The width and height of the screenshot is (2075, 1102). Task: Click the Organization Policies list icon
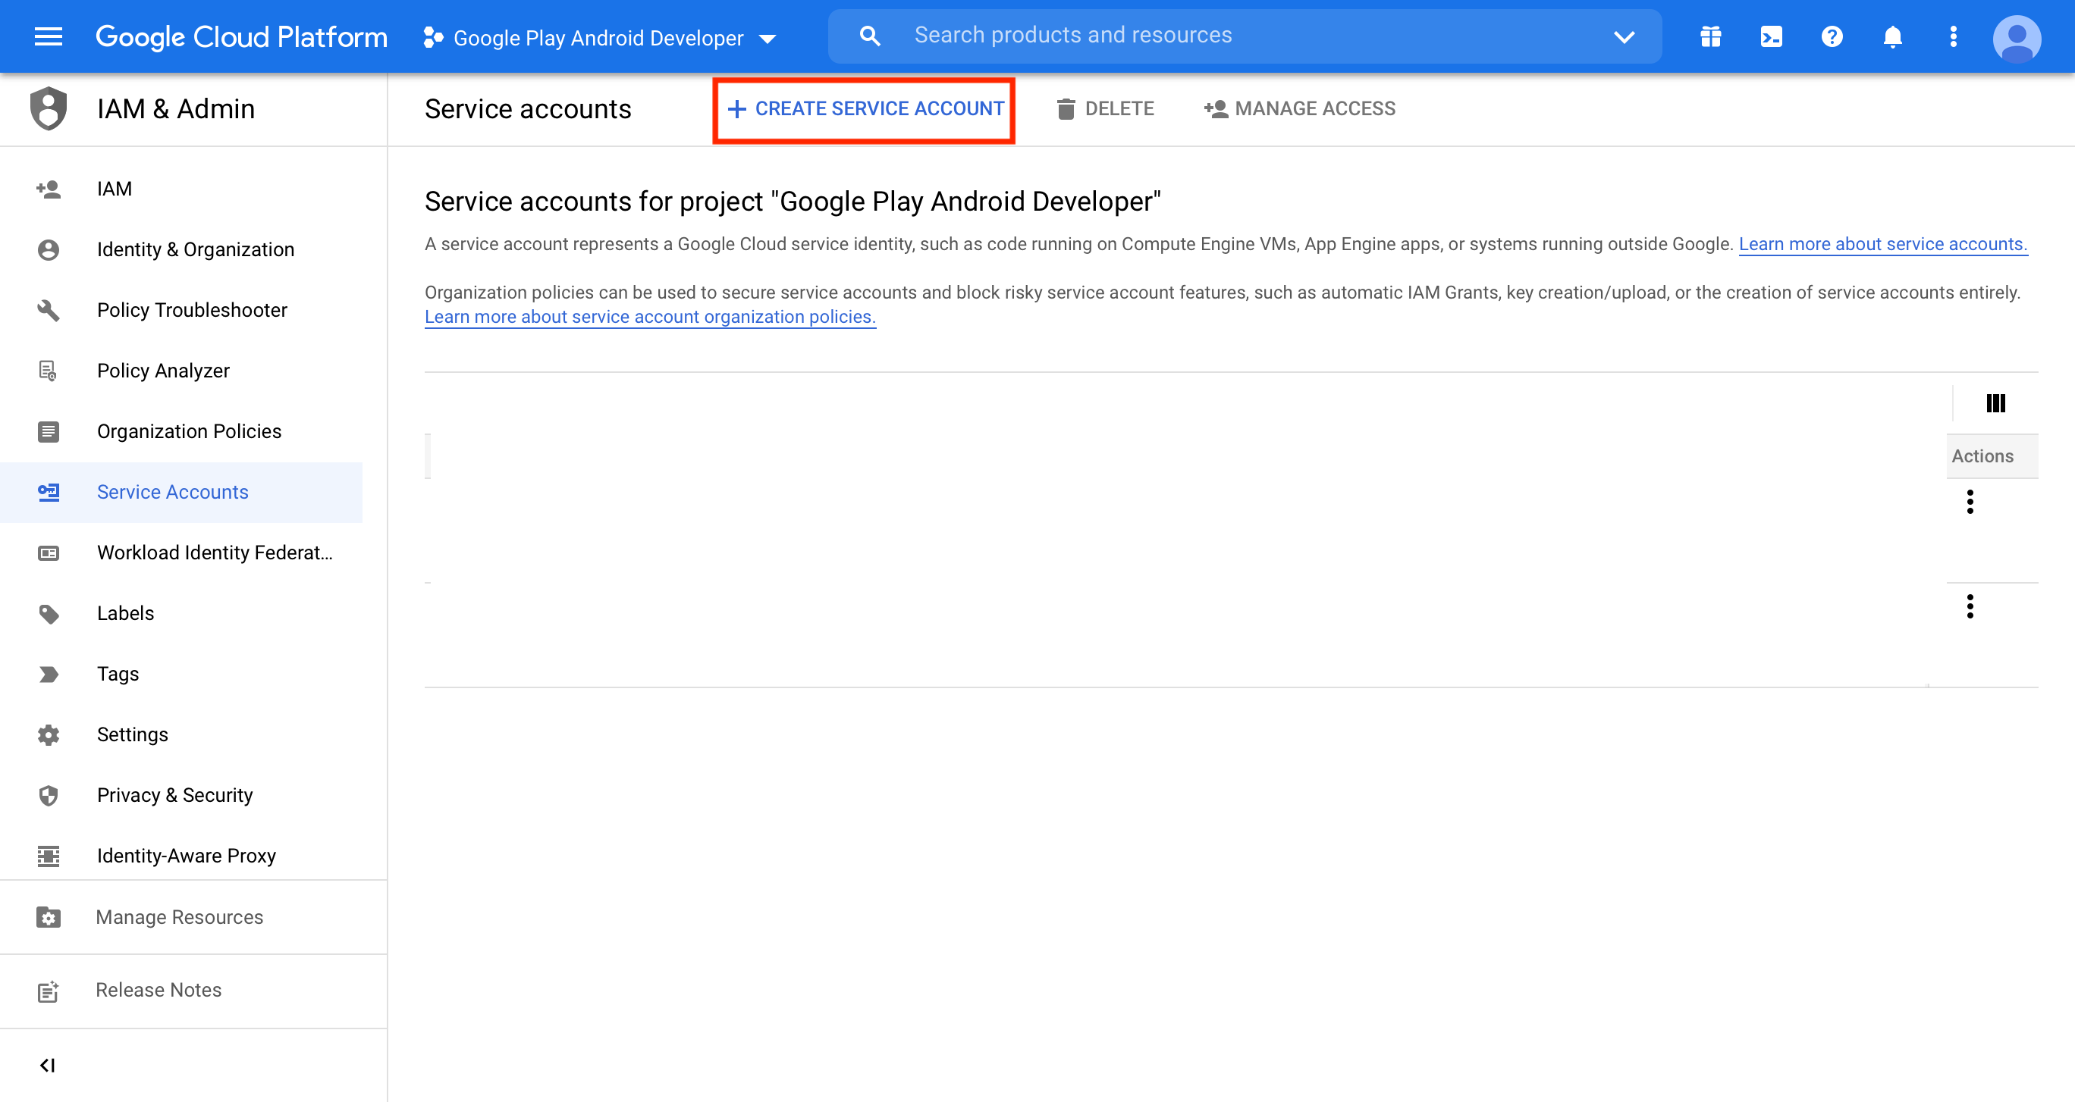tap(49, 431)
